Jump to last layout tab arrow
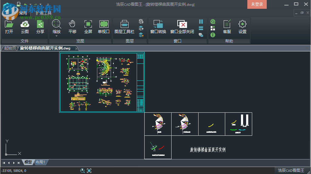This screenshot has width=311, height=174. tap(19, 163)
